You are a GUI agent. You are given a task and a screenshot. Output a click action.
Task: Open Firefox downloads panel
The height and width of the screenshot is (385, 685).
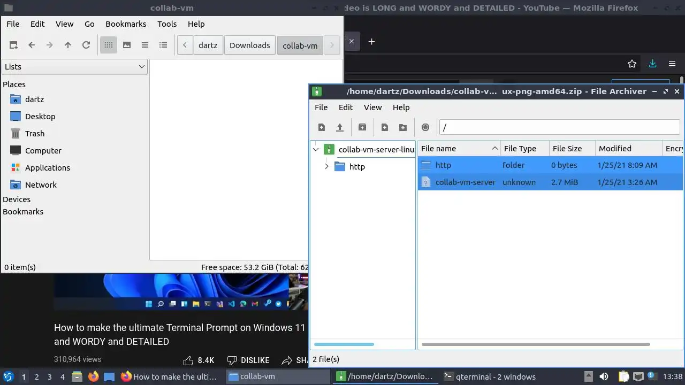pyautogui.click(x=652, y=64)
